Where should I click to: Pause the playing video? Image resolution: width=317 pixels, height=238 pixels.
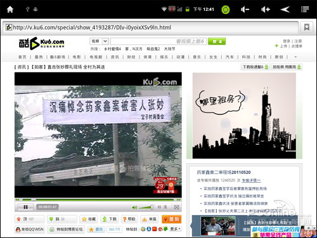click(x=25, y=207)
